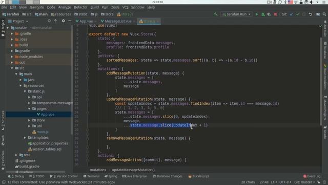Change the UTF-8 file encoding in the status bar
Screen dimensions: 328x185
(x=285, y=182)
